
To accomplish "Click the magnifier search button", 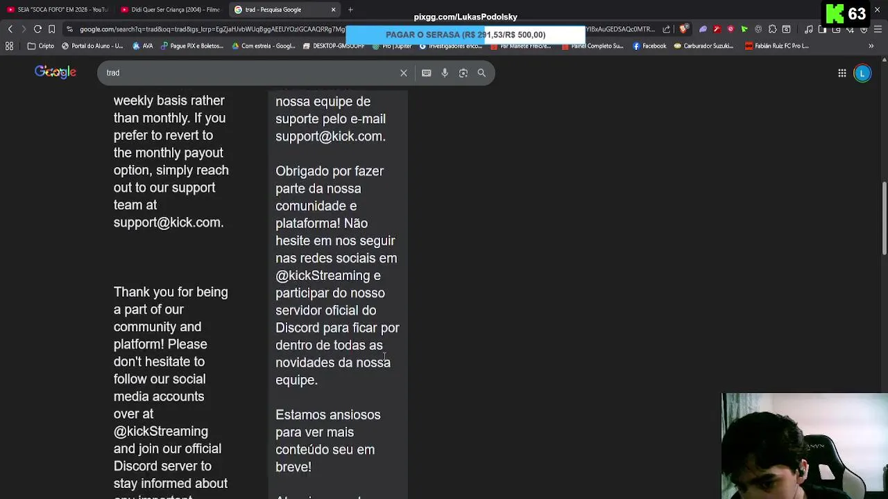I will (481, 73).
